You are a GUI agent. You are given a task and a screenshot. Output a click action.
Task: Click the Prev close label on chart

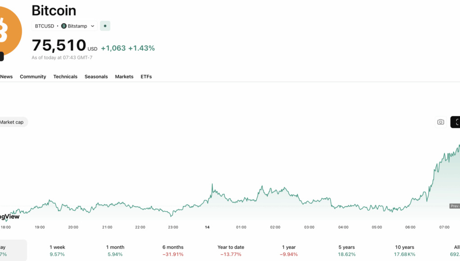(x=454, y=206)
